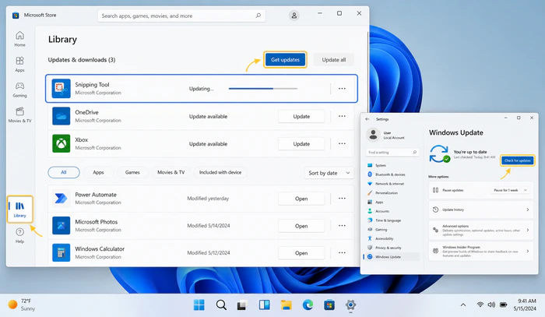Click the search magnifier in Store search box
This screenshot has width=545, height=317.
tap(258, 16)
